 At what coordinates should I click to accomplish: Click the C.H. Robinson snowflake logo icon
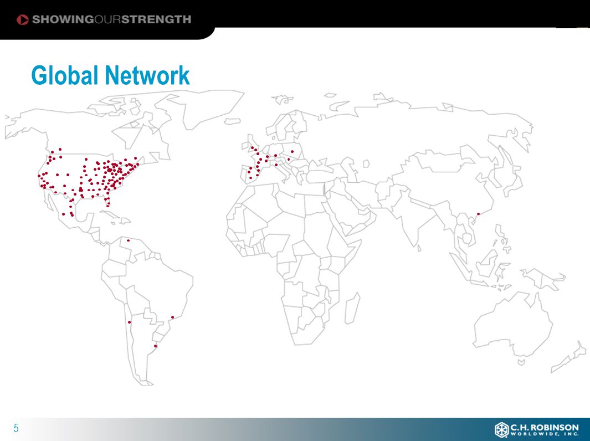[501, 430]
